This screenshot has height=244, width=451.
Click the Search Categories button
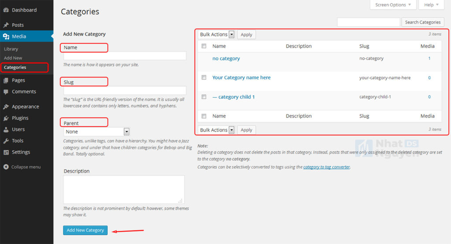tap(423, 22)
